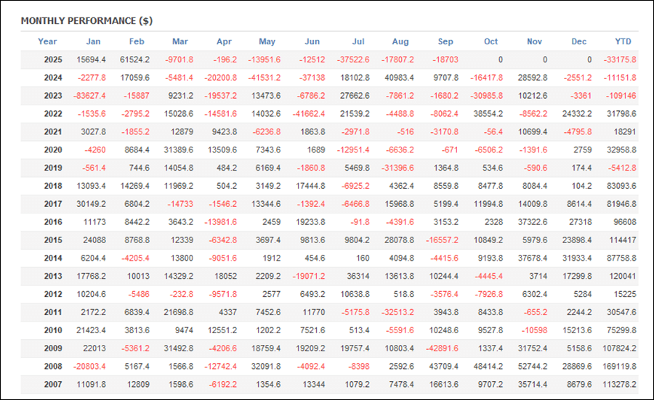Click the Year column header
Viewport: 654px width, 400px height.
(x=47, y=41)
